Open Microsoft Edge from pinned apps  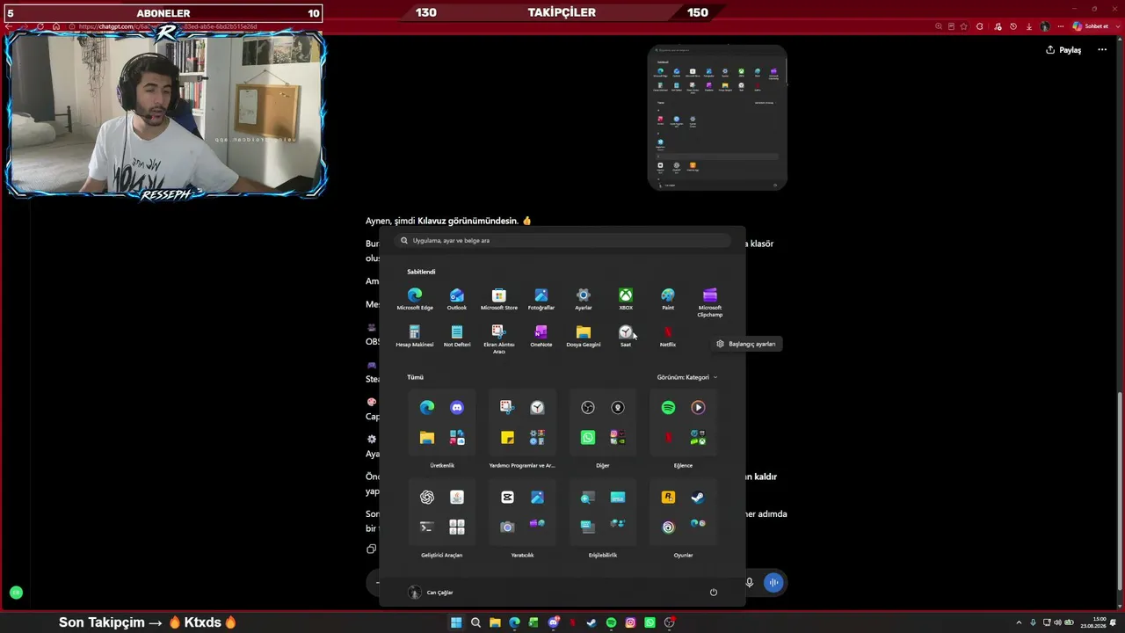click(415, 299)
